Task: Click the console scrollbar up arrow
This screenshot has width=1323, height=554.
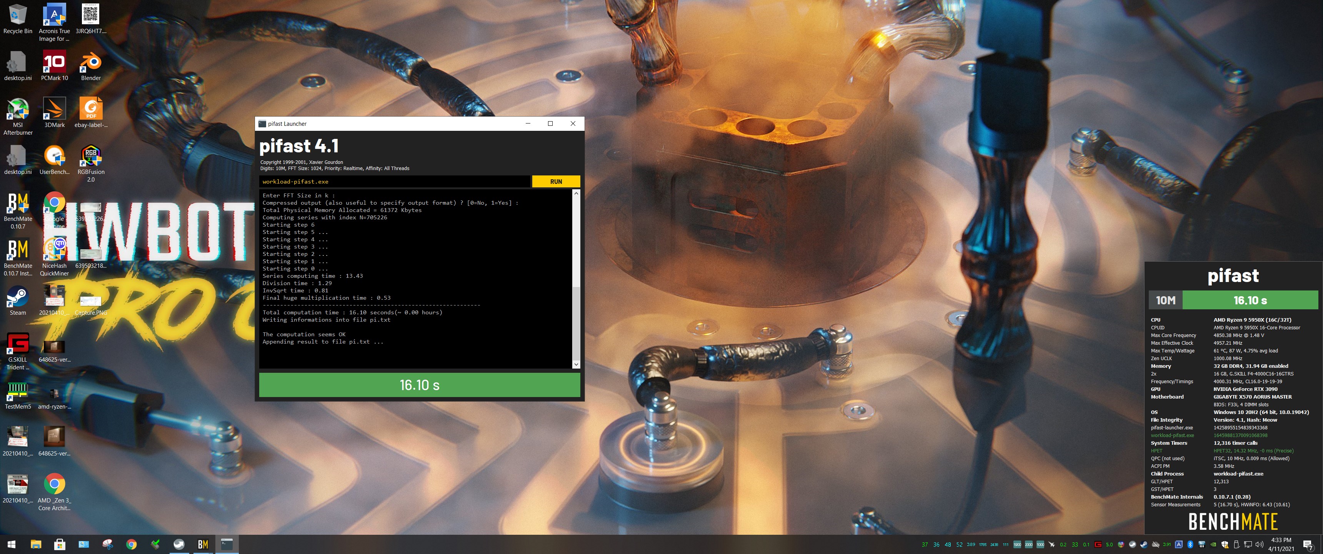Action: (x=576, y=193)
